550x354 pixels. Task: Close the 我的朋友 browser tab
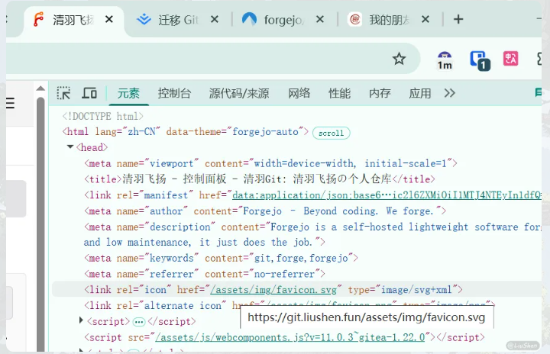click(425, 19)
